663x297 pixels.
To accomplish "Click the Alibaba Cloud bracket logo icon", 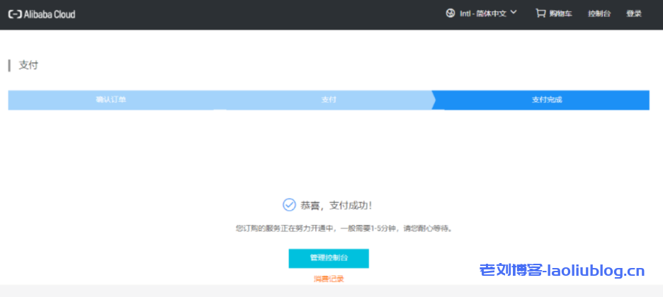I will pyautogui.click(x=14, y=13).
